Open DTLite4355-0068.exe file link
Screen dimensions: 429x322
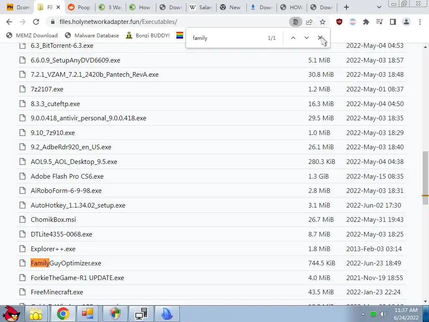click(62, 234)
